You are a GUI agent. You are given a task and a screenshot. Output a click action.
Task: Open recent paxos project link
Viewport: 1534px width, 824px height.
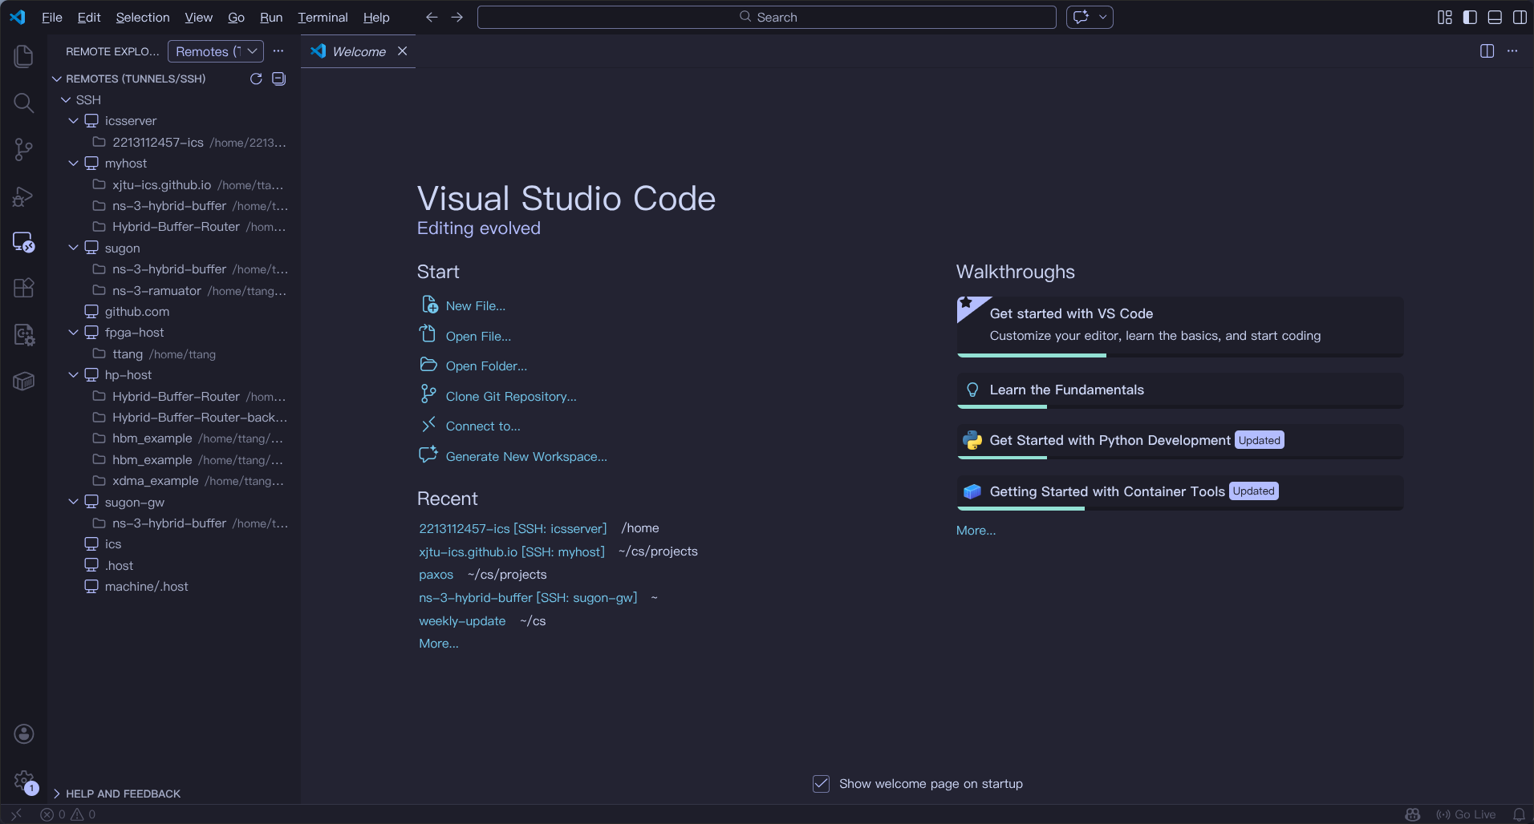(436, 575)
